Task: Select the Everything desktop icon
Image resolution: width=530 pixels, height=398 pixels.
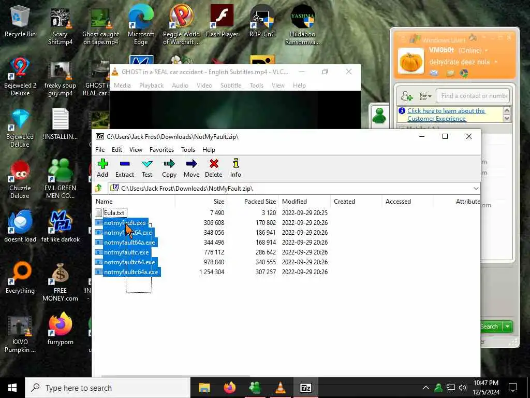Action: [20, 278]
